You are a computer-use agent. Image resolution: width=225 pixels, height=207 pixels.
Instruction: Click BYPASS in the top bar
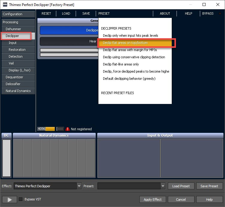pos(208,13)
